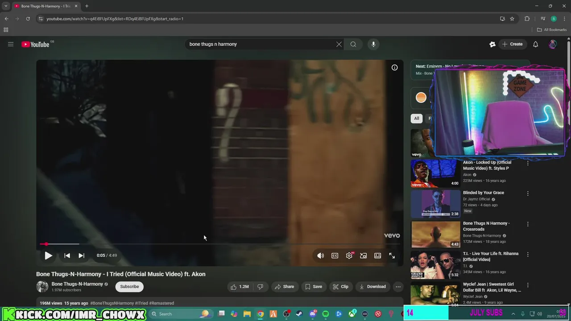Image resolution: width=571 pixels, height=321 pixels.
Task: Open more actions ellipsis below video
Action: [x=398, y=287]
